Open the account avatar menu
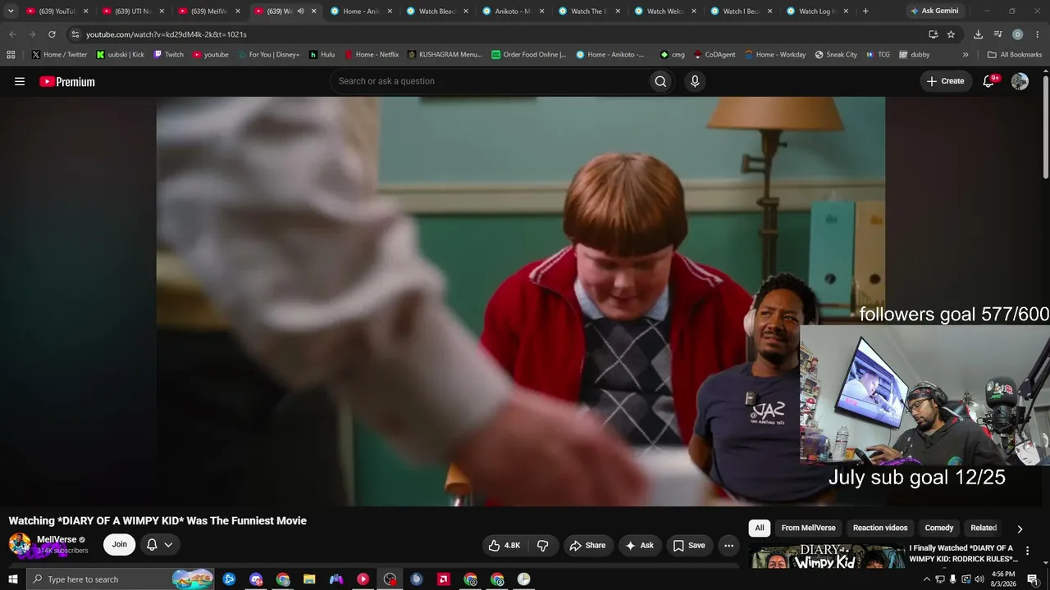This screenshot has height=590, width=1050. click(x=1020, y=81)
